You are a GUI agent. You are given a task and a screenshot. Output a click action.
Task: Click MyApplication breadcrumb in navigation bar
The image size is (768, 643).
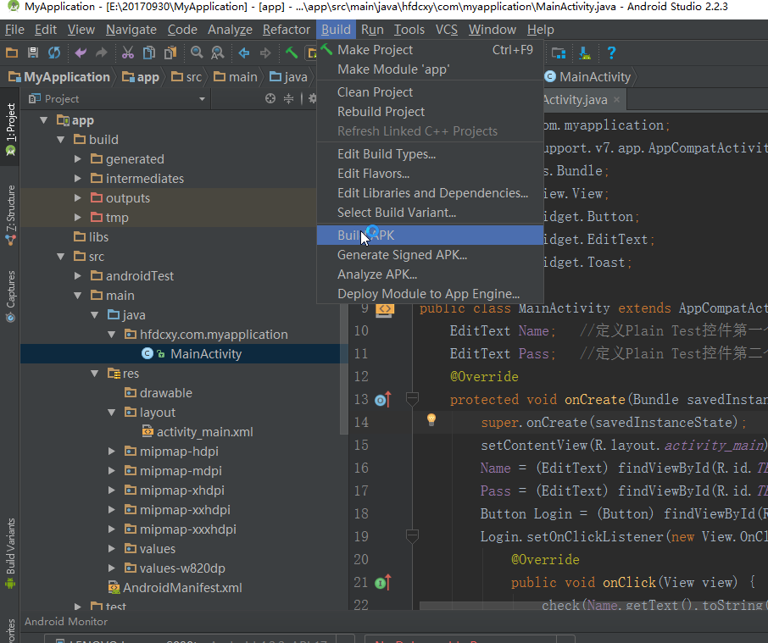[59, 77]
